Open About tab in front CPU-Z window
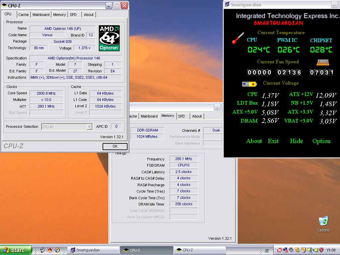The width and height of the screenshot is (340, 255). (x=89, y=15)
